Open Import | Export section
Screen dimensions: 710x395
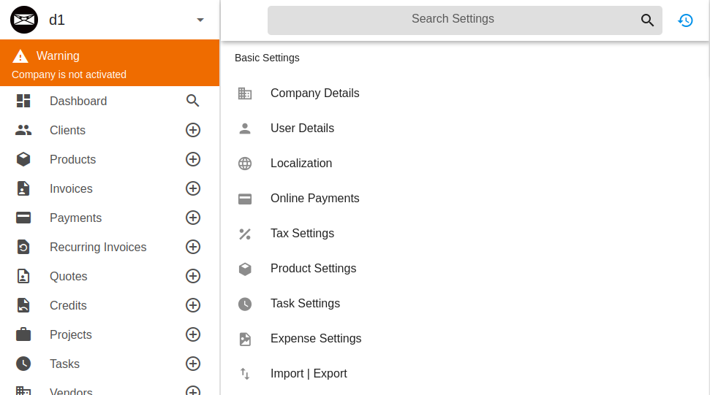309,374
